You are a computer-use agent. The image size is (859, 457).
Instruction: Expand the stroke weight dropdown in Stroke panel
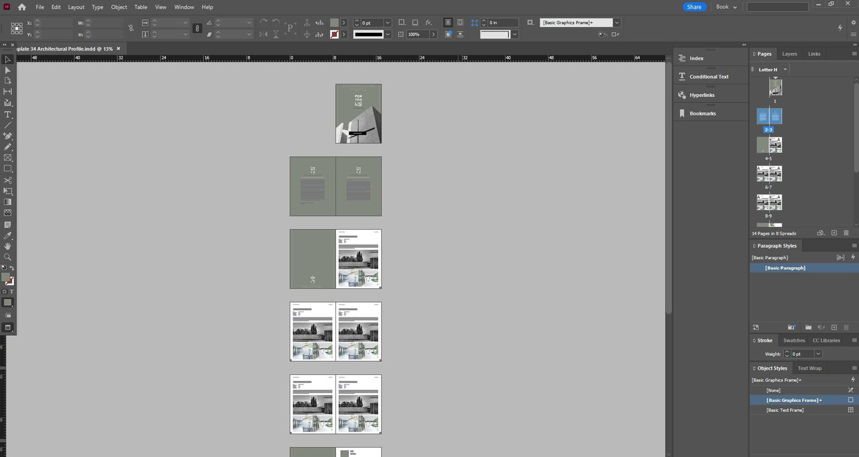tap(818, 354)
